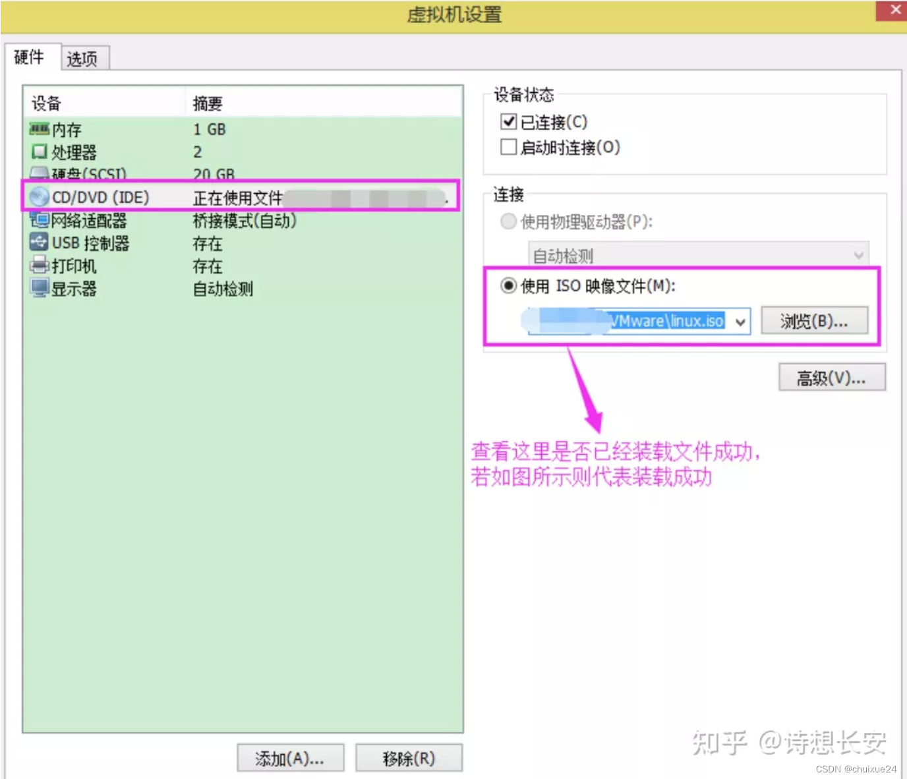The width and height of the screenshot is (907, 779).
Task: Select the 内存 memory row label
Action: [67, 130]
